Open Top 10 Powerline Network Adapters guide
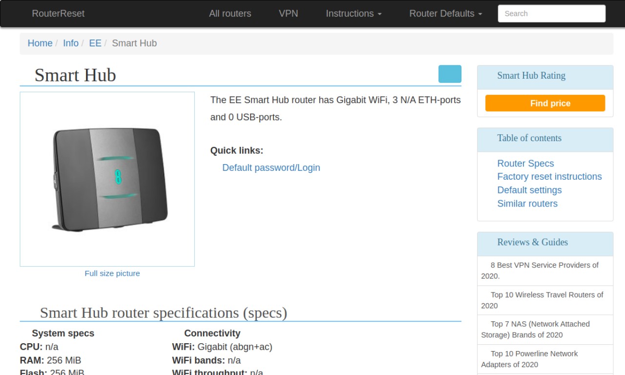Viewport: 625px width, 375px height. click(x=545, y=359)
